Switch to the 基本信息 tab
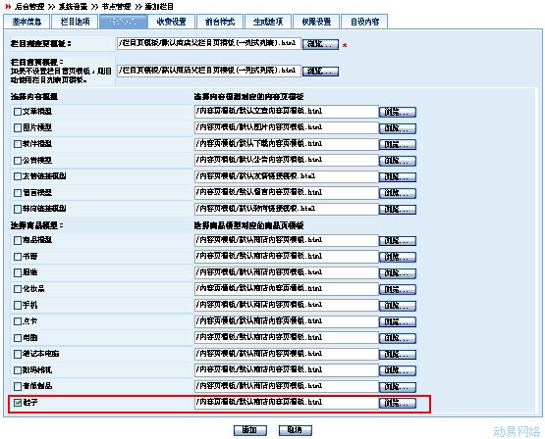The width and height of the screenshot is (545, 439). [x=27, y=22]
